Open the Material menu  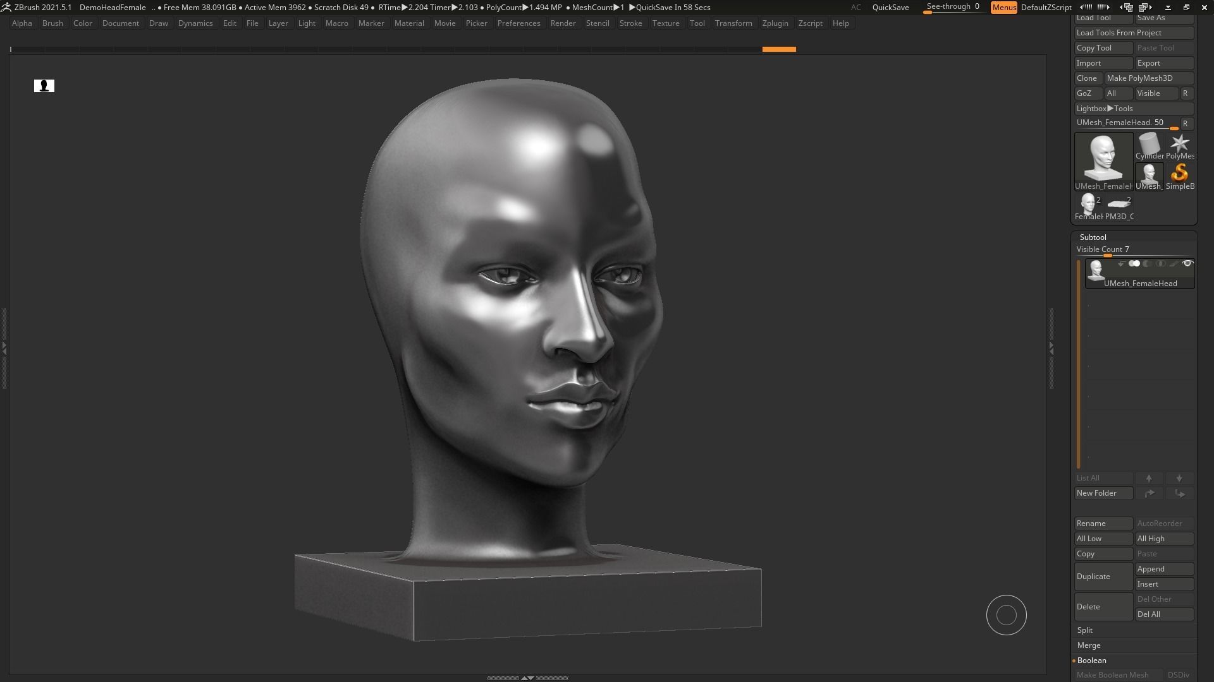[409, 23]
